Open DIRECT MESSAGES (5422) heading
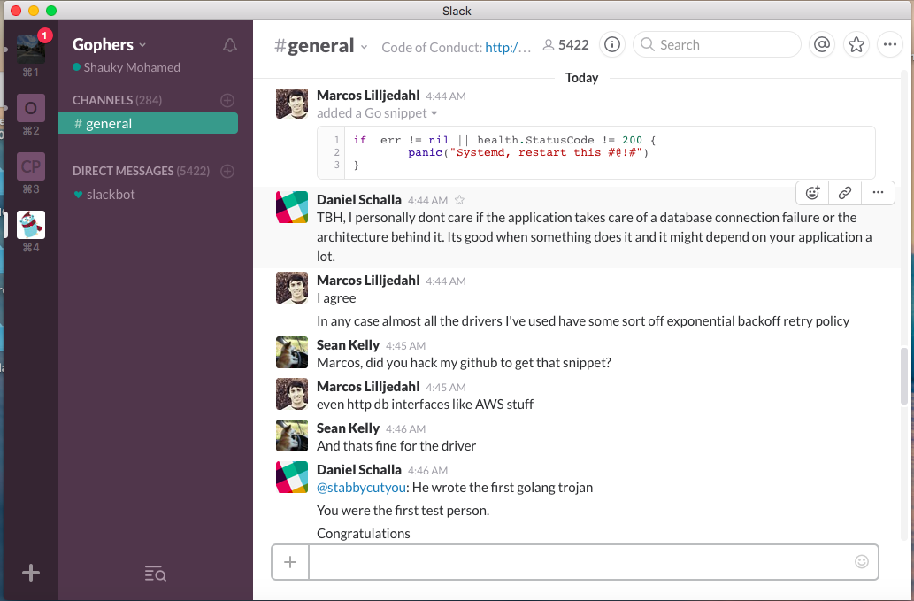Image resolution: width=914 pixels, height=601 pixels. click(141, 171)
